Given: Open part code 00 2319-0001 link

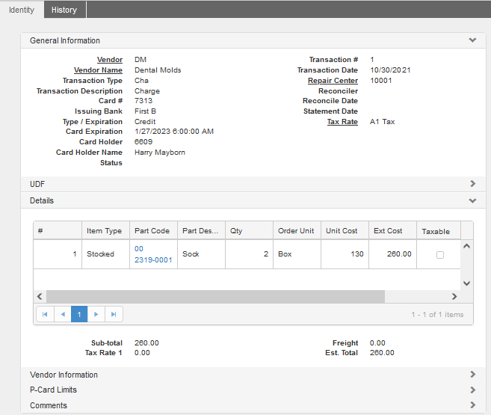Looking at the screenshot, I should tap(152, 259).
